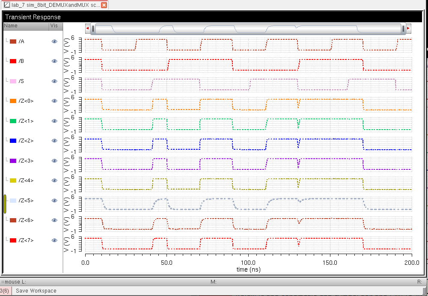Click the time range overview bar
This screenshot has height=296, width=428.
tap(248, 28)
